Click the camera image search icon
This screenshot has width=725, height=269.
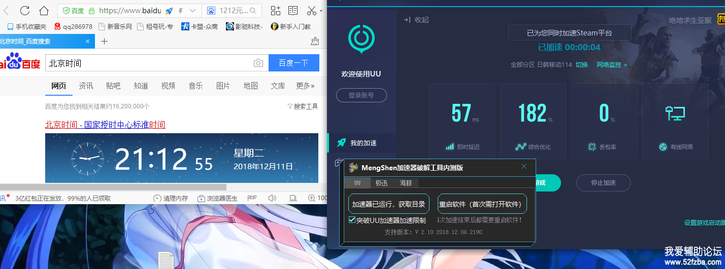[258, 63]
